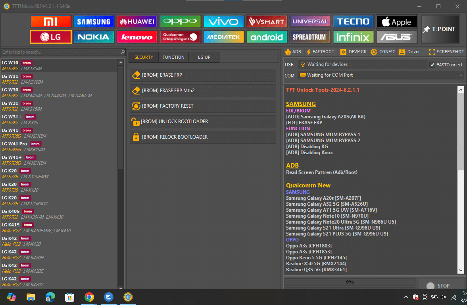Open the COM Port dropdown
This screenshot has width=467, height=305.
[x=460, y=75]
